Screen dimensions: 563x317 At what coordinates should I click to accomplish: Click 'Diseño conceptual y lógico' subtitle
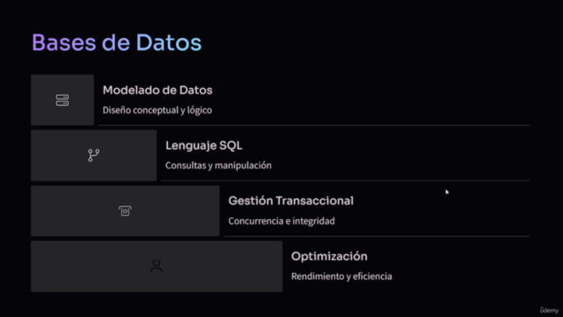pos(157,110)
